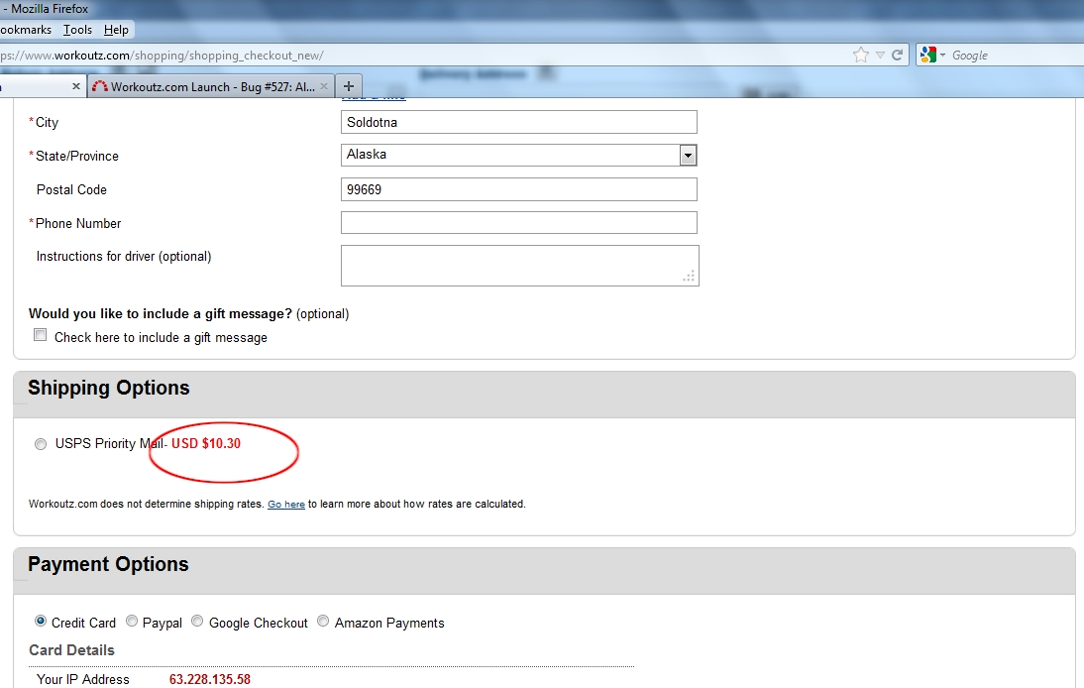Click the Payment Options heading
Screen dimensions: 1084x688
pyautogui.click(x=108, y=564)
